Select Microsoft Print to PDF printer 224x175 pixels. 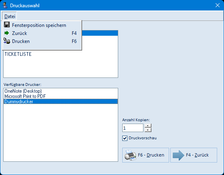(x=61, y=96)
